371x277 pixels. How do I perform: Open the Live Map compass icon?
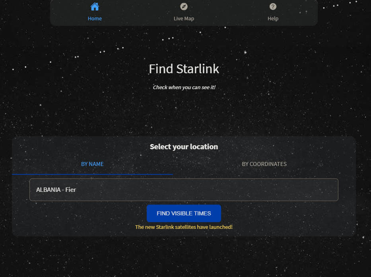tap(184, 7)
